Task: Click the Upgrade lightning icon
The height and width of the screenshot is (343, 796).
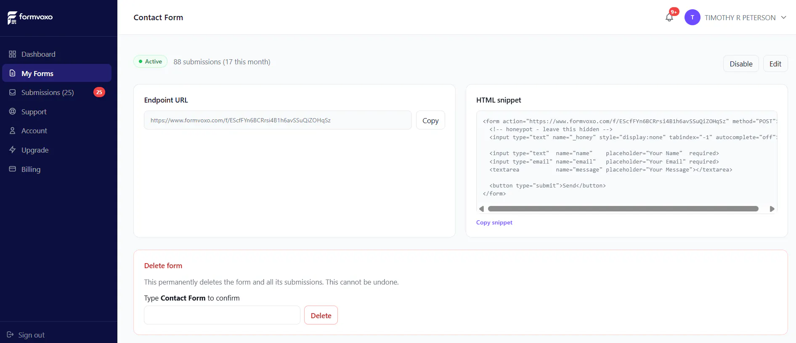Action: click(x=13, y=150)
